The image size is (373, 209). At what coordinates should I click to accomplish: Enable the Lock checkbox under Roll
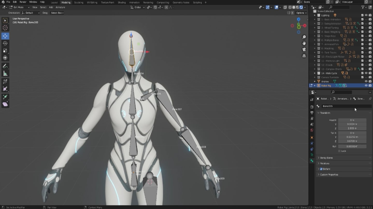click(x=340, y=151)
